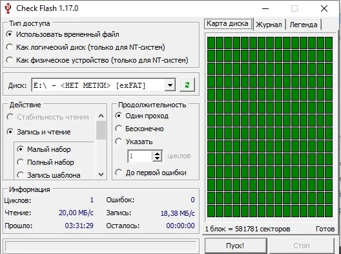
Task: Click the down arrow of the cycles spinner
Action: (157, 158)
